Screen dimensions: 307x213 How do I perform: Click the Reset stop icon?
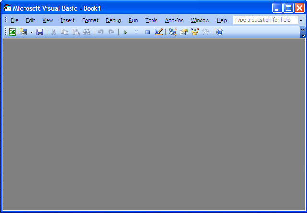147,32
